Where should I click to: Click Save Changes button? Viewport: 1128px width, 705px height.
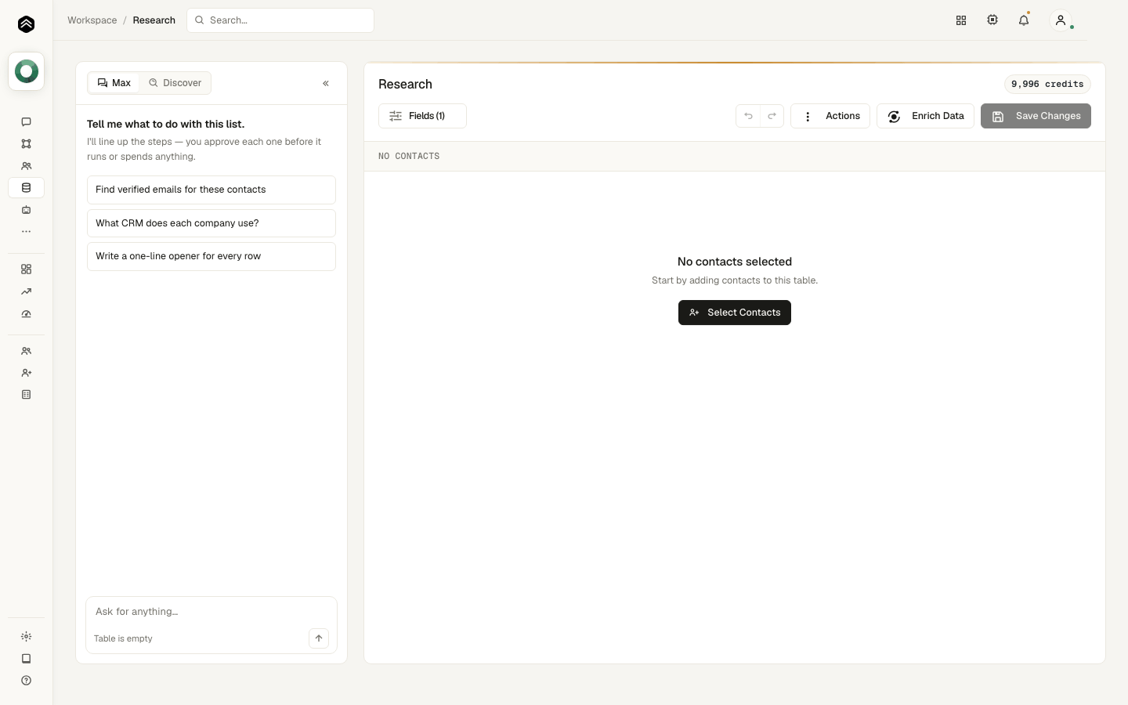click(x=1036, y=116)
